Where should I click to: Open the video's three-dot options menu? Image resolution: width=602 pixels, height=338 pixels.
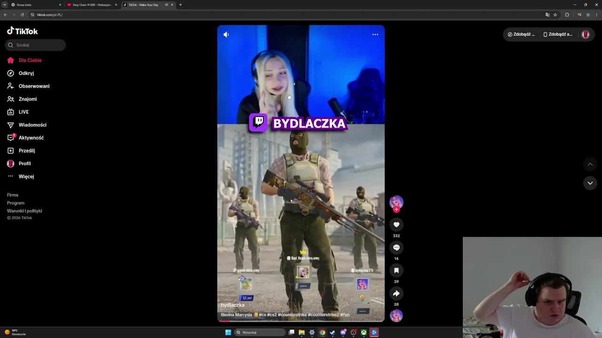tap(375, 34)
